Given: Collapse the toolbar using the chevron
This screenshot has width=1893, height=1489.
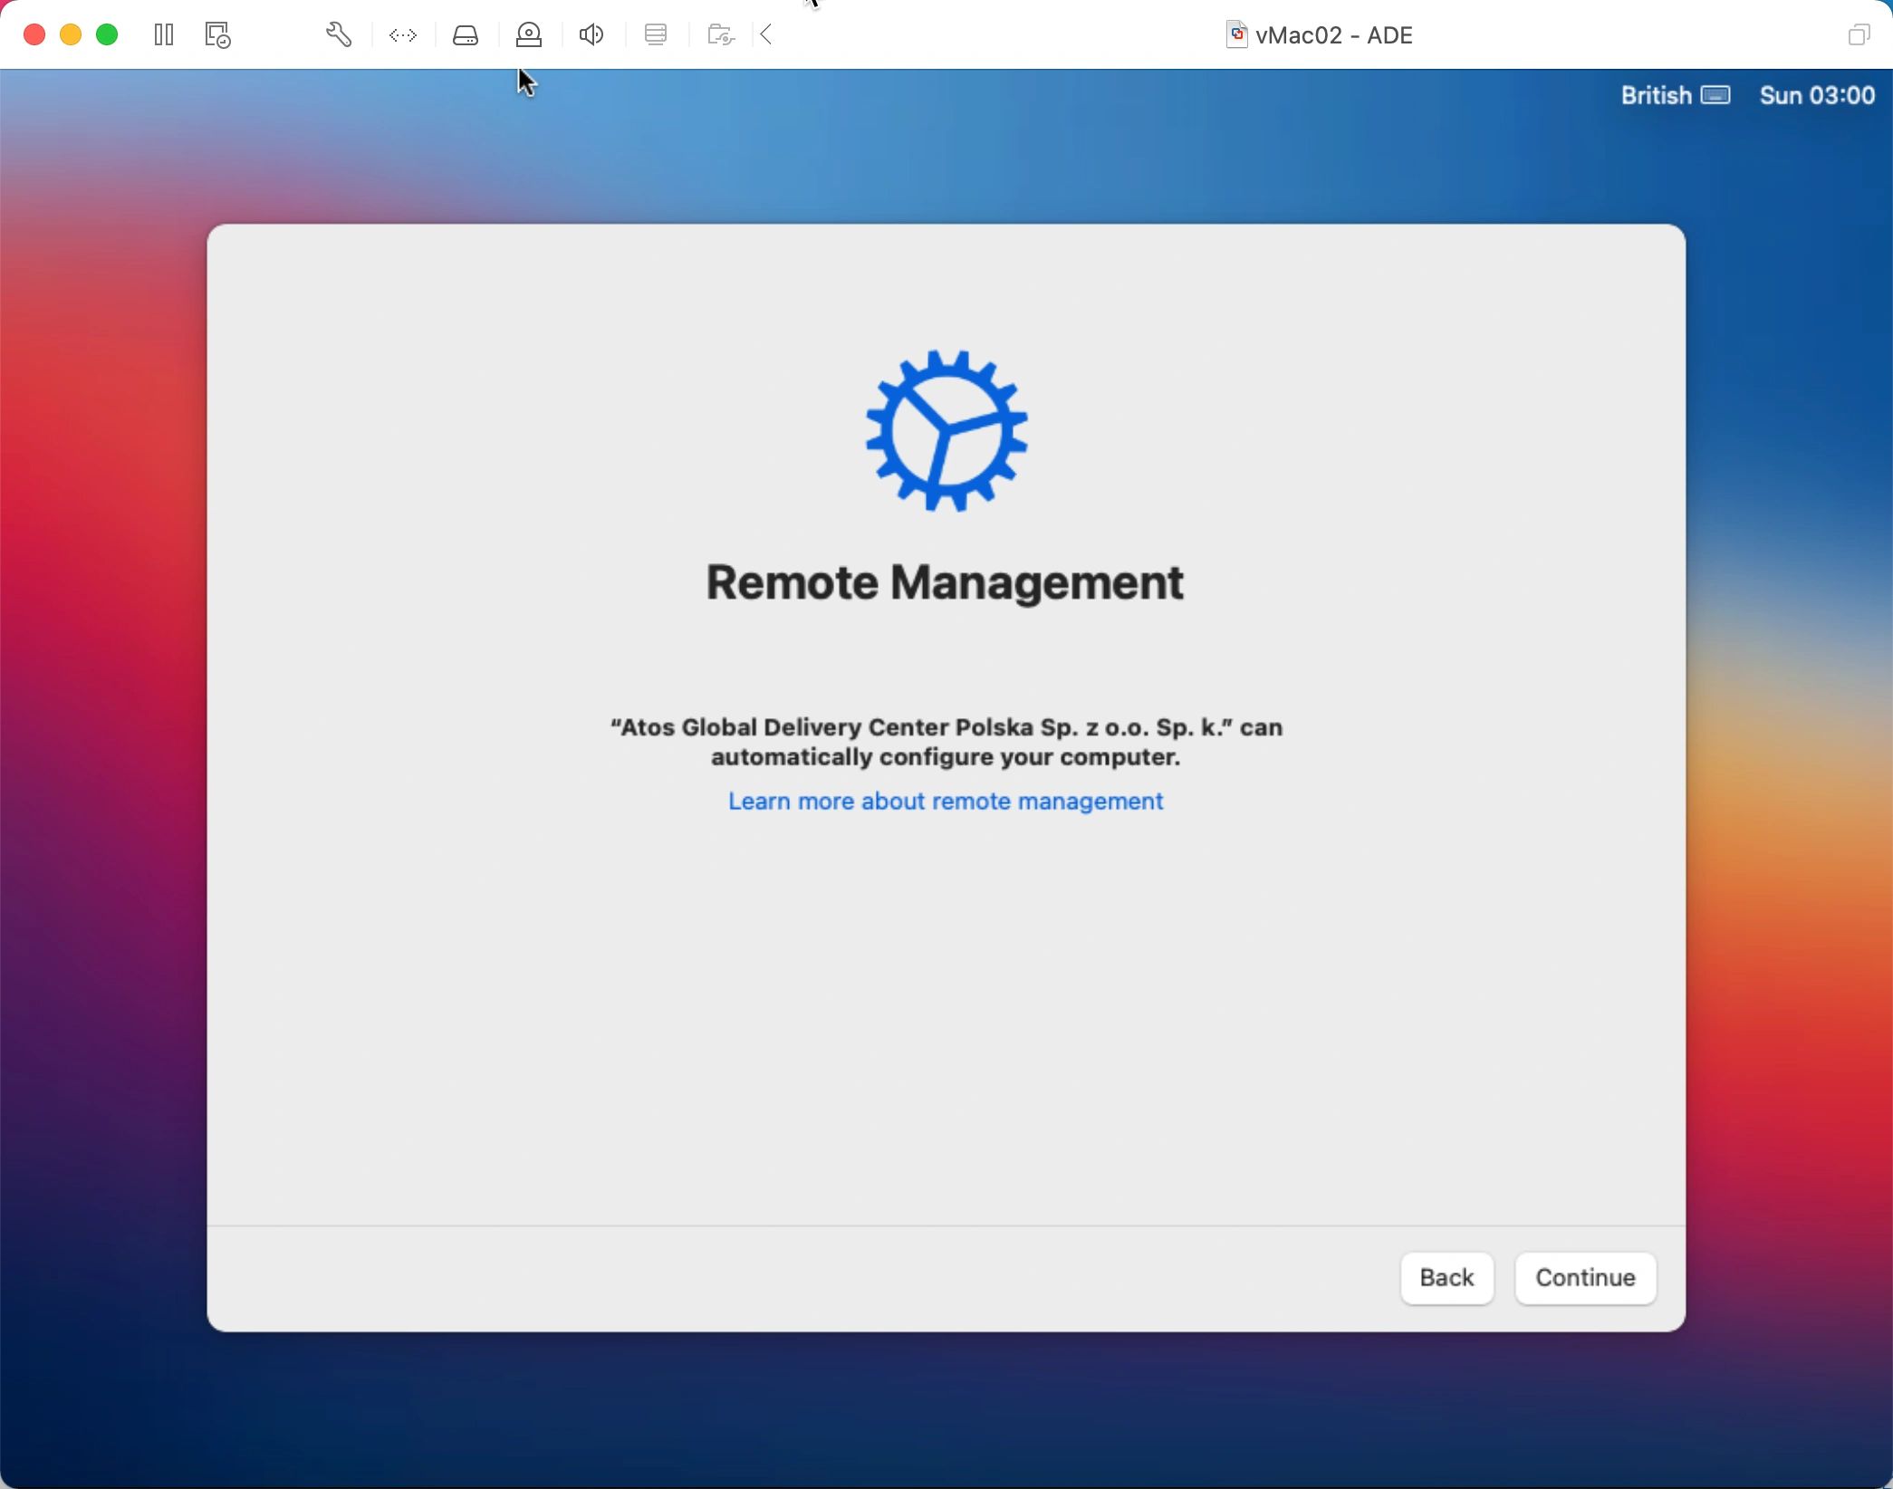Looking at the screenshot, I should [766, 35].
